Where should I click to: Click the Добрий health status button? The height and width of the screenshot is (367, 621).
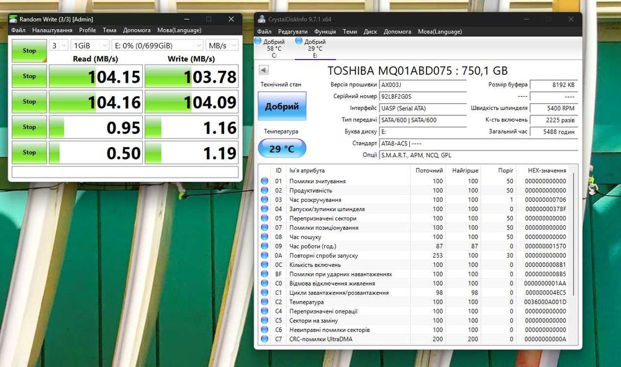[x=282, y=106]
